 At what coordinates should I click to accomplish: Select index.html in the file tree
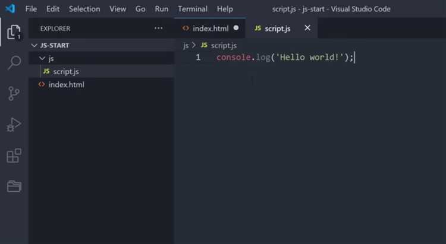(102, 84)
